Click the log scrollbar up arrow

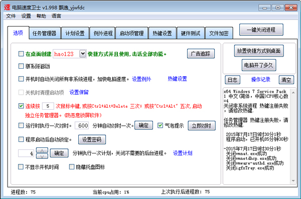293,93
